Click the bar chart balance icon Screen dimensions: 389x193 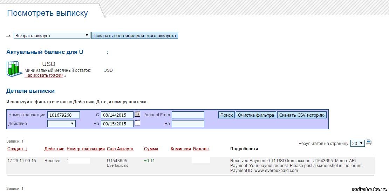[x=15, y=69]
